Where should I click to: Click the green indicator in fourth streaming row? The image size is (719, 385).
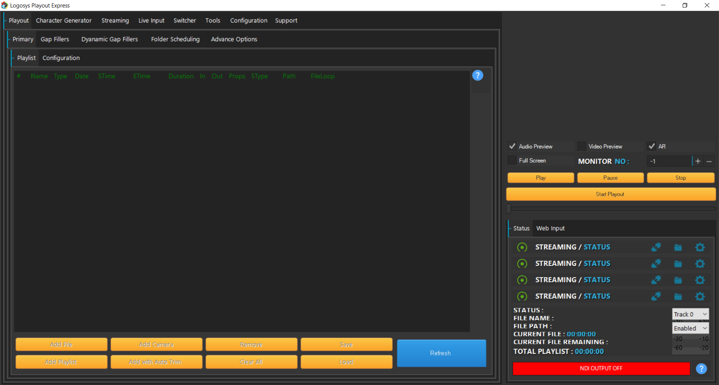[x=522, y=296]
